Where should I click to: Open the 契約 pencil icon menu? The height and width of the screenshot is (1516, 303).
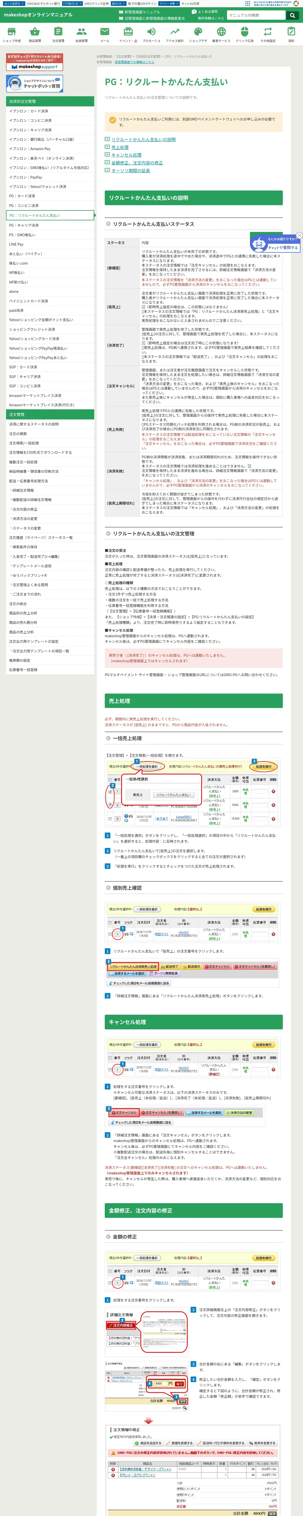291,35
